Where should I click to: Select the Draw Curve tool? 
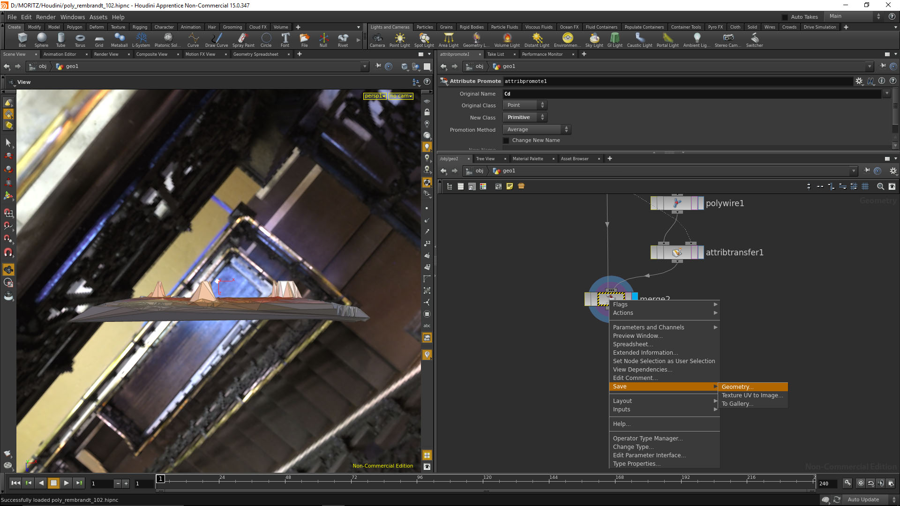[x=216, y=39]
